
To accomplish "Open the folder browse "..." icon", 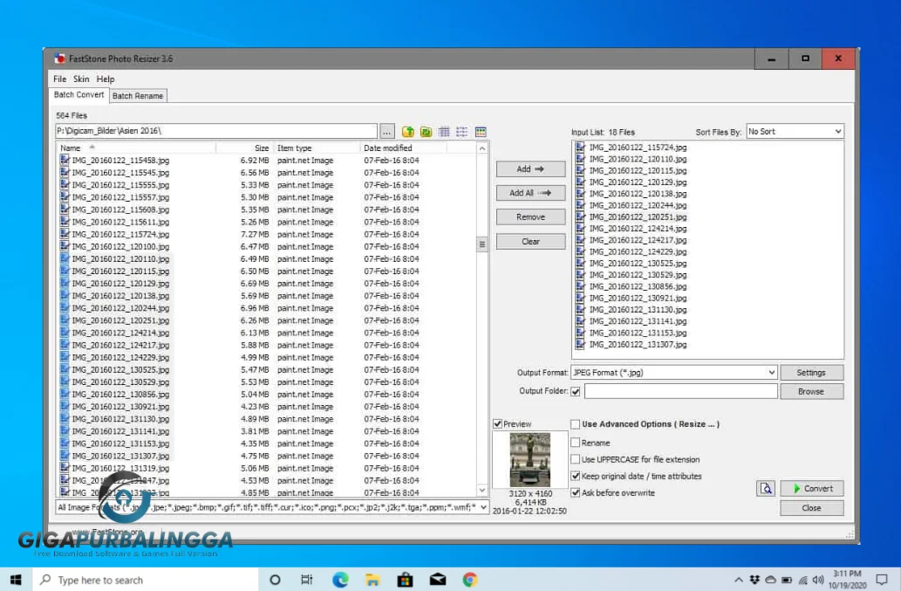I will pos(386,131).
